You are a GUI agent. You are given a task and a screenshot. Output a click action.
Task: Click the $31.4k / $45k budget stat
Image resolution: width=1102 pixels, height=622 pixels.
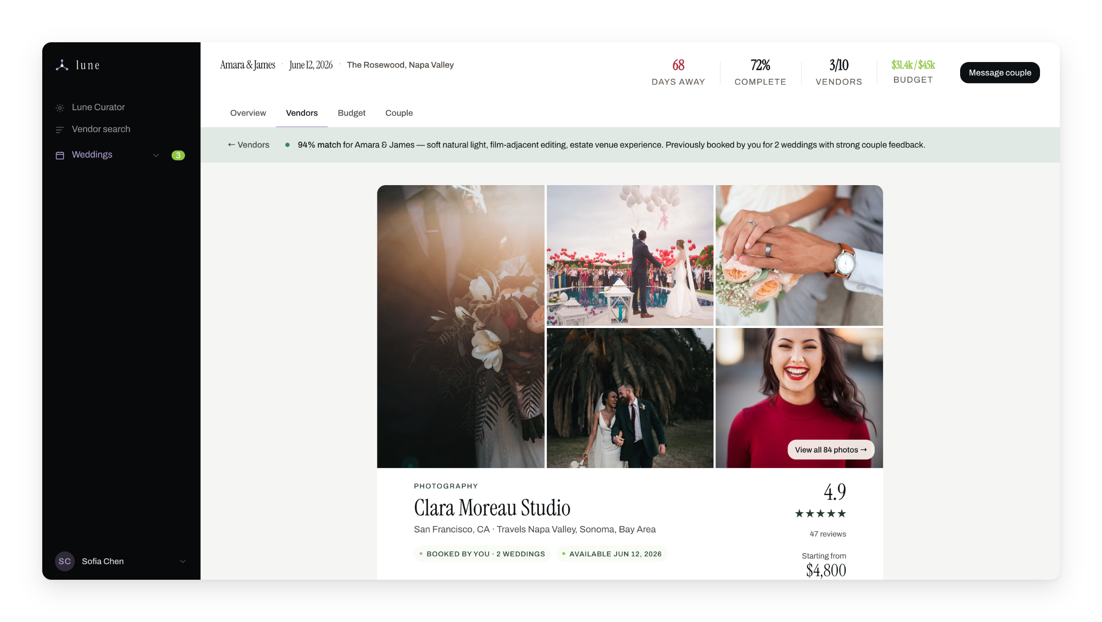point(913,72)
